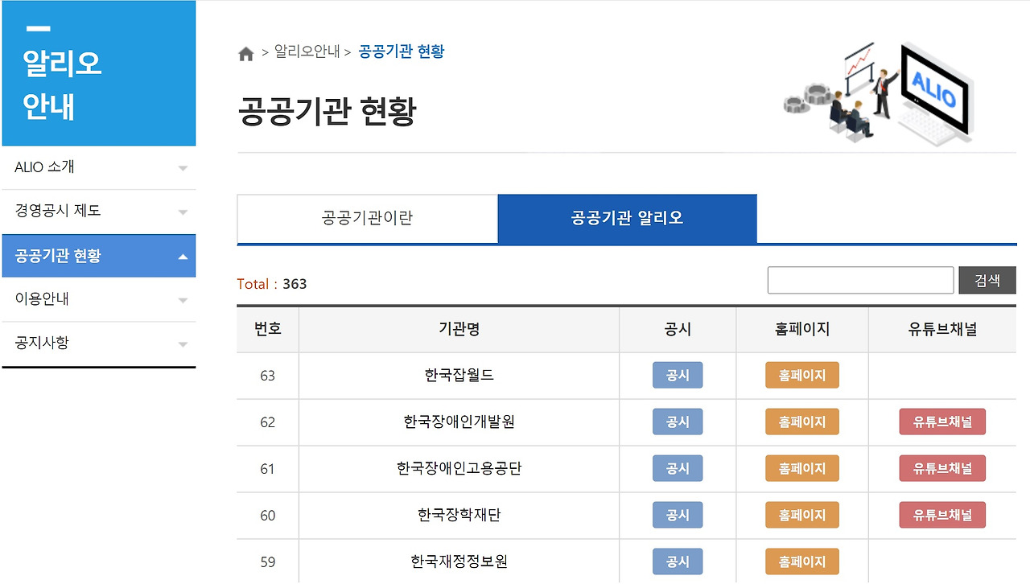
Task: Focus the institution search input field
Action: (x=860, y=280)
